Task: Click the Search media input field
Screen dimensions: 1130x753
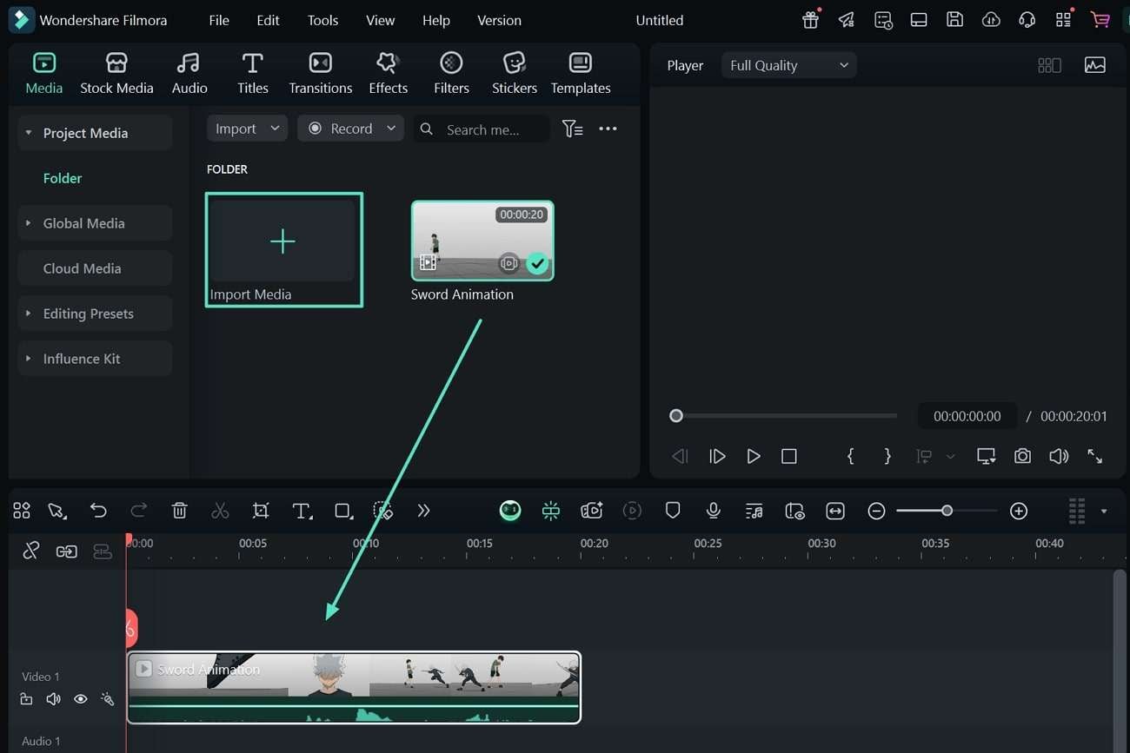Action: 482,129
